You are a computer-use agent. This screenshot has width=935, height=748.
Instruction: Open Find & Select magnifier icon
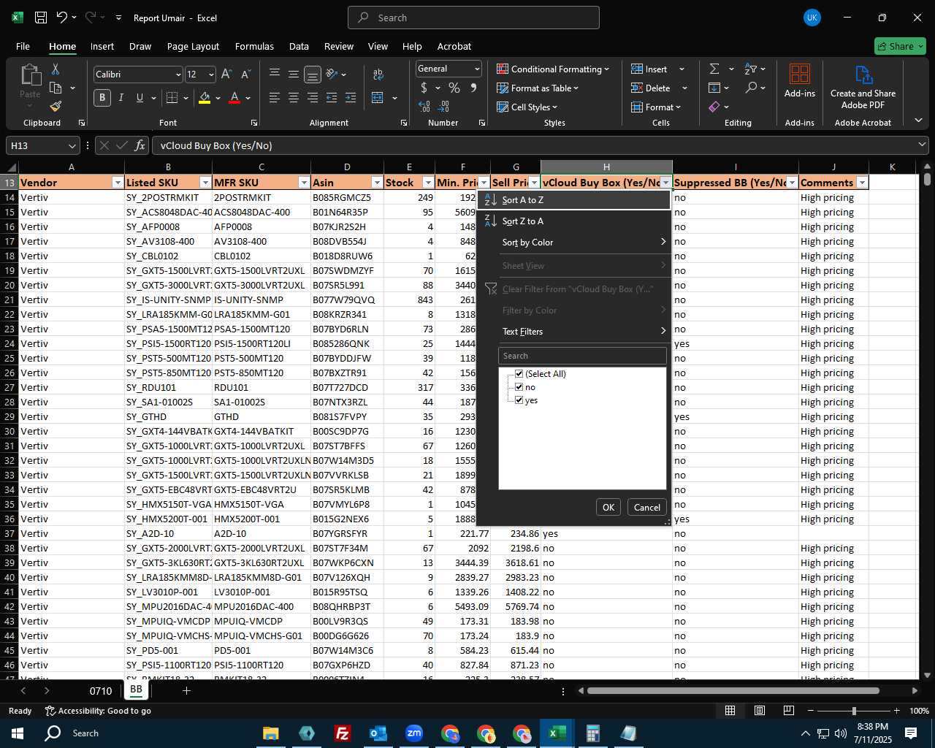click(751, 88)
